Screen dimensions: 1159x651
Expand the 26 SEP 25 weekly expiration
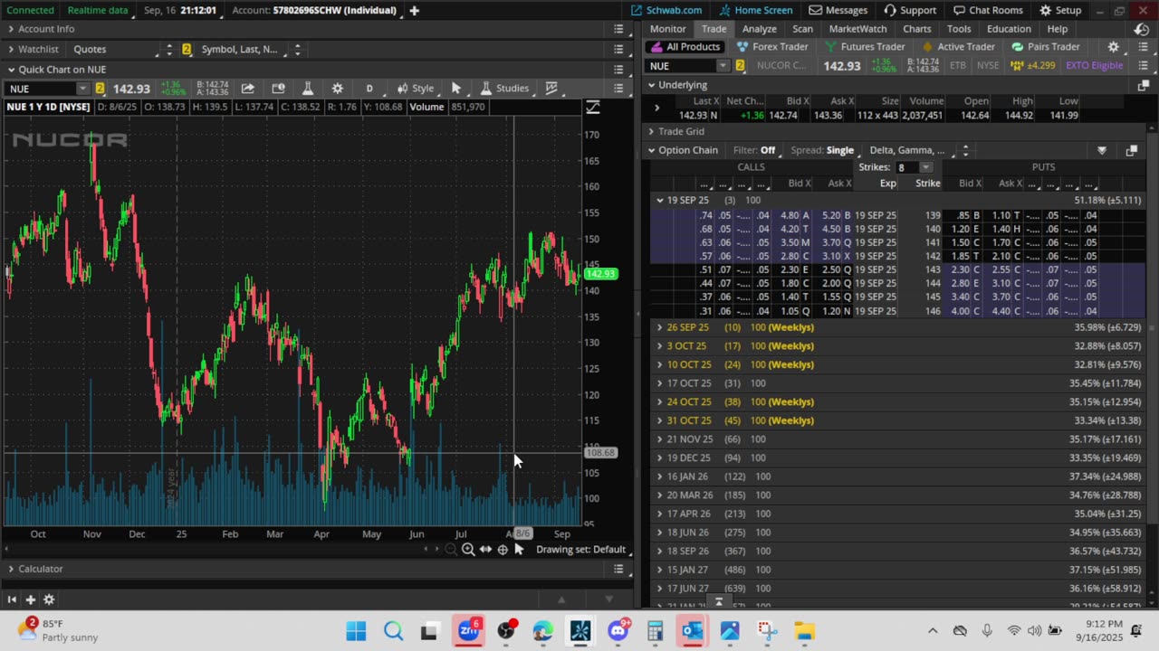tap(660, 327)
